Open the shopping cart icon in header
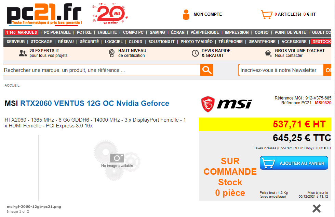The height and width of the screenshot is (217, 335). point(266,15)
